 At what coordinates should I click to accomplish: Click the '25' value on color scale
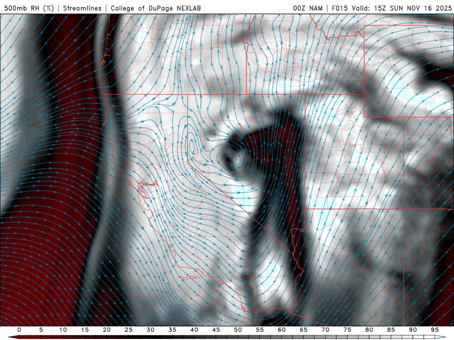click(x=129, y=330)
